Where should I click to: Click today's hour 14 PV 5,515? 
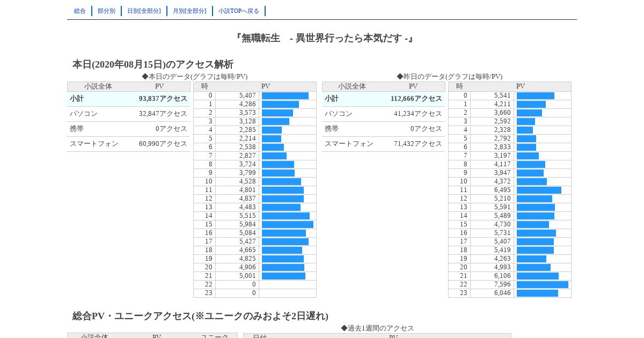[x=247, y=216]
